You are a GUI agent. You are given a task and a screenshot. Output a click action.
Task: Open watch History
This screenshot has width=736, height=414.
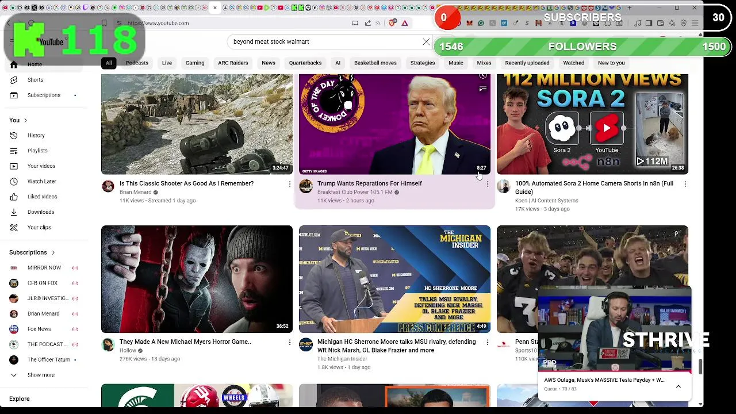[x=36, y=136]
